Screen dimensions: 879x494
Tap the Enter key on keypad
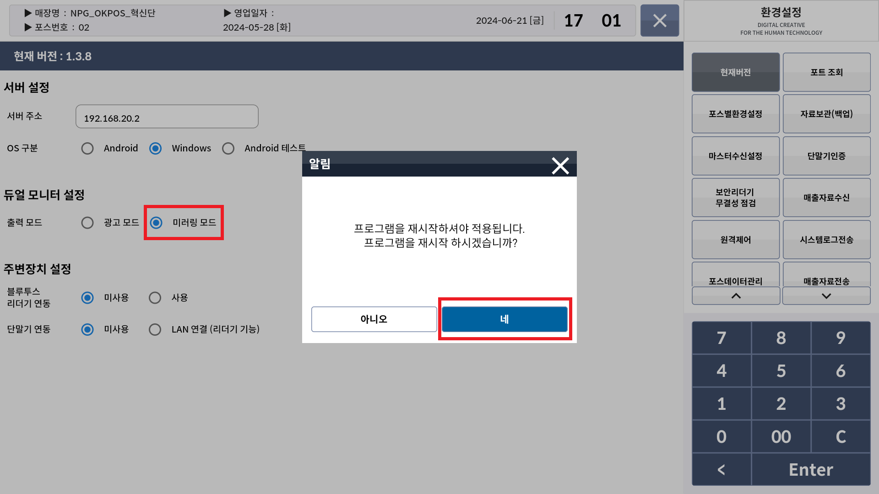(x=811, y=469)
